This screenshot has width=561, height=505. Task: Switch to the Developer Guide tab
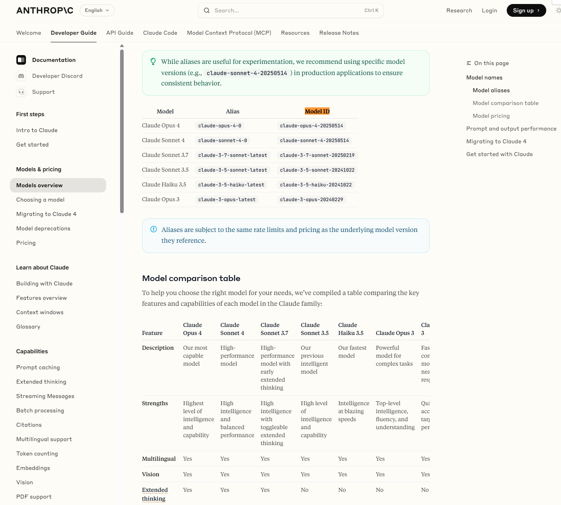(x=73, y=33)
